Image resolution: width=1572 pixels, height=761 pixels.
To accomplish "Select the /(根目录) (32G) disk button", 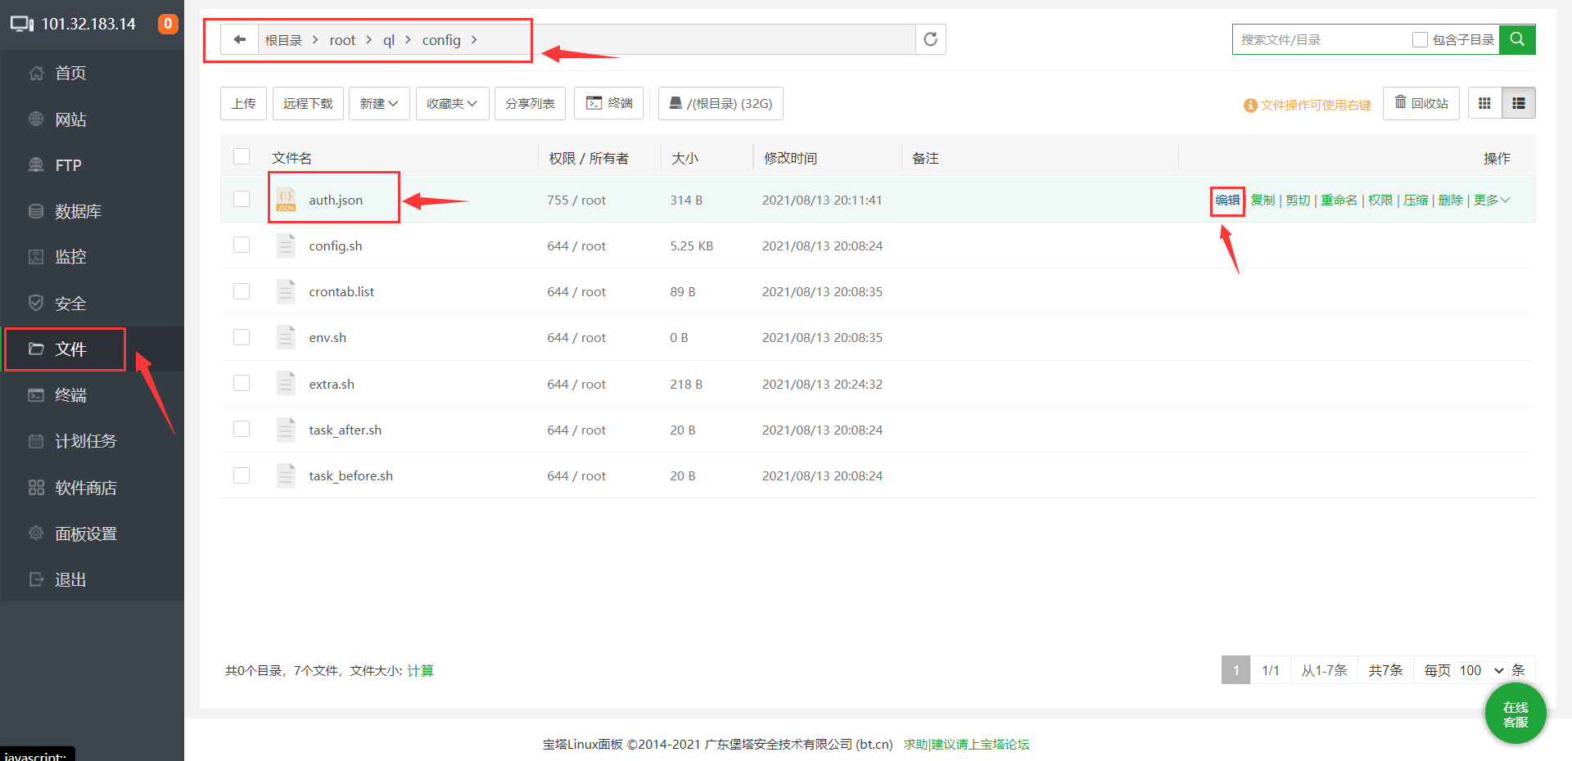I will pyautogui.click(x=720, y=103).
